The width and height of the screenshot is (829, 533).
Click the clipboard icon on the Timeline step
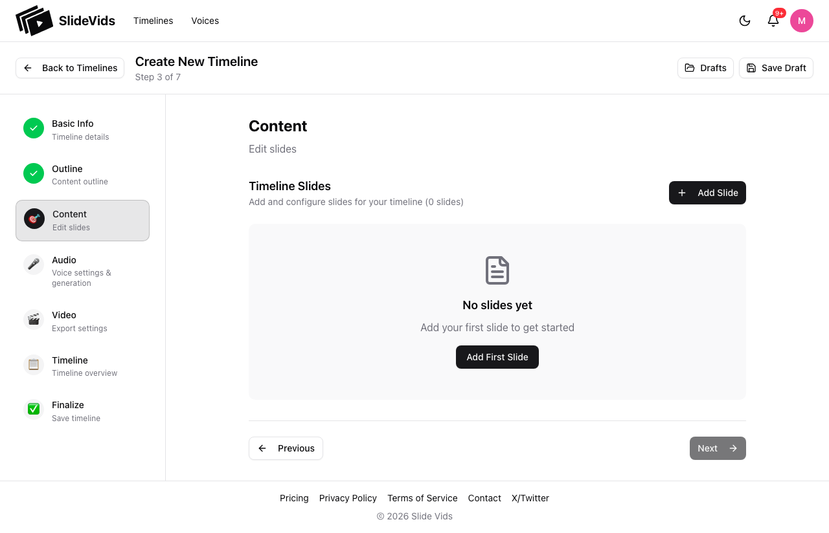pos(34,364)
